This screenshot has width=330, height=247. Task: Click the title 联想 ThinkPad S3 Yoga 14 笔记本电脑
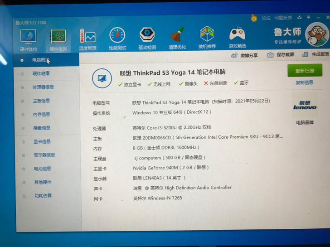[173, 73]
